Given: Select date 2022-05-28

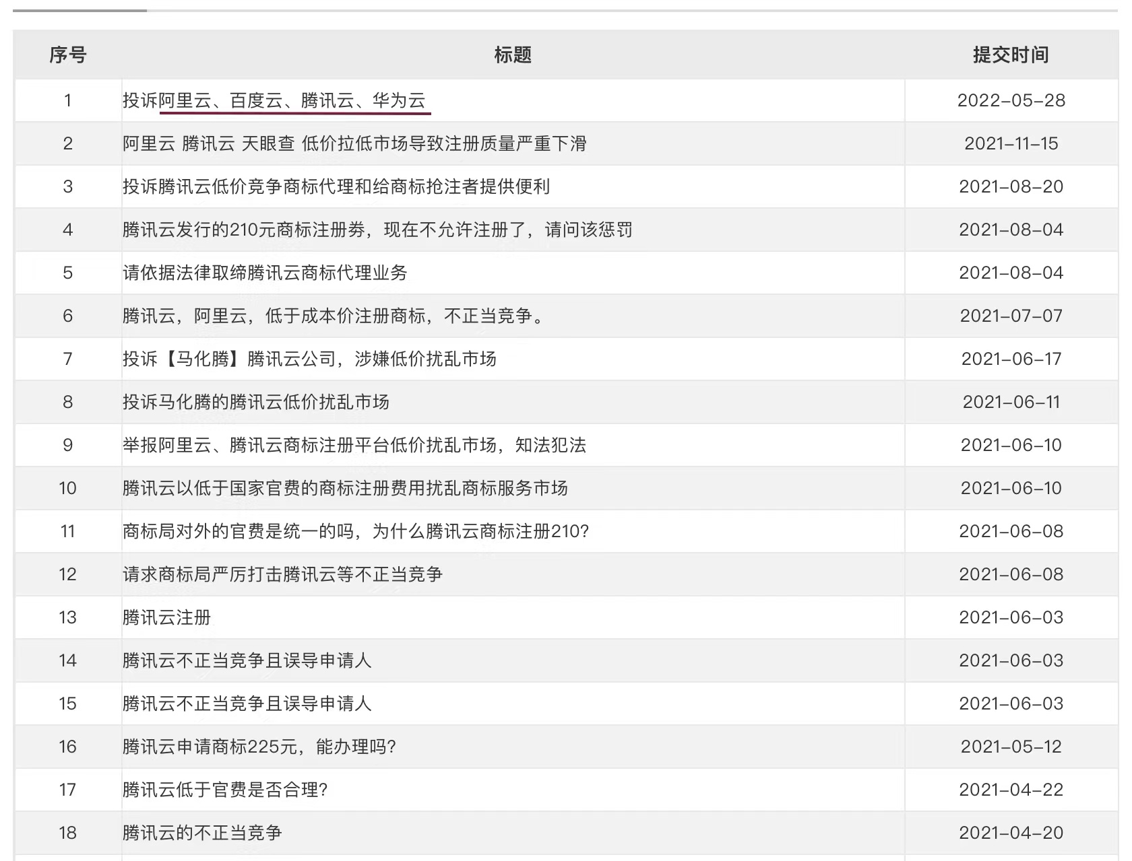Looking at the screenshot, I should (x=1011, y=100).
